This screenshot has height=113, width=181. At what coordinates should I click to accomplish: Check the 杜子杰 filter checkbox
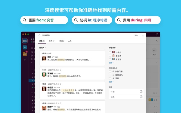pyautogui.click(x=110, y=52)
